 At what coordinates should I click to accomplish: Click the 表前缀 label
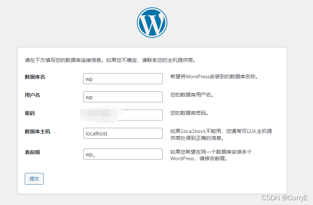tap(32, 152)
